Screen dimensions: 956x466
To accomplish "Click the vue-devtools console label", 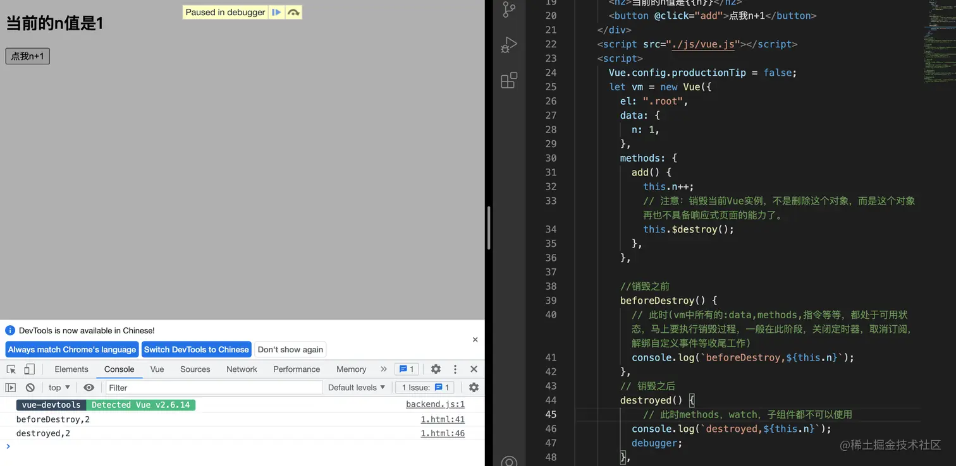I will point(51,405).
